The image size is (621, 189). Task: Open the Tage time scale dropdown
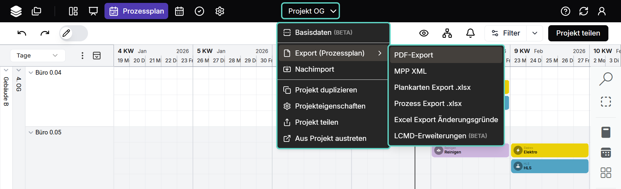tap(38, 56)
